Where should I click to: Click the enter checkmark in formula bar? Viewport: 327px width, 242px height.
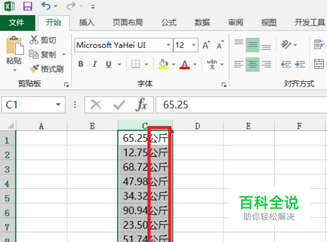coord(119,105)
